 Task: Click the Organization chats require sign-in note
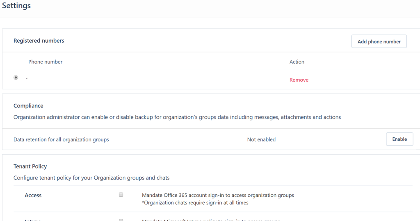(x=195, y=203)
